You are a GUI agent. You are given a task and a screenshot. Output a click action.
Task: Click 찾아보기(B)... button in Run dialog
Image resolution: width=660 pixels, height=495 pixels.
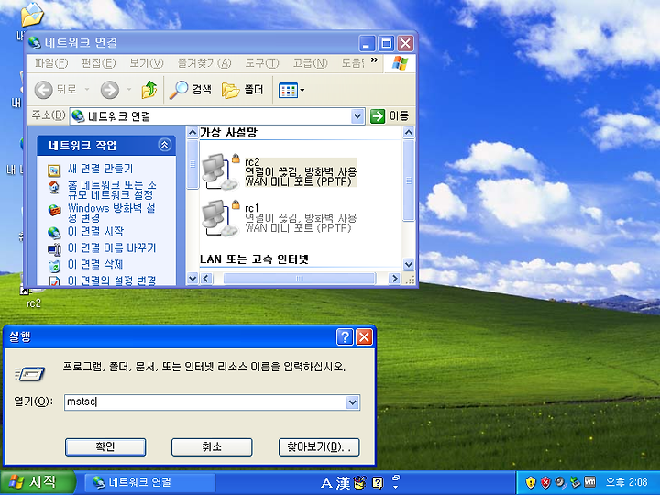point(319,447)
